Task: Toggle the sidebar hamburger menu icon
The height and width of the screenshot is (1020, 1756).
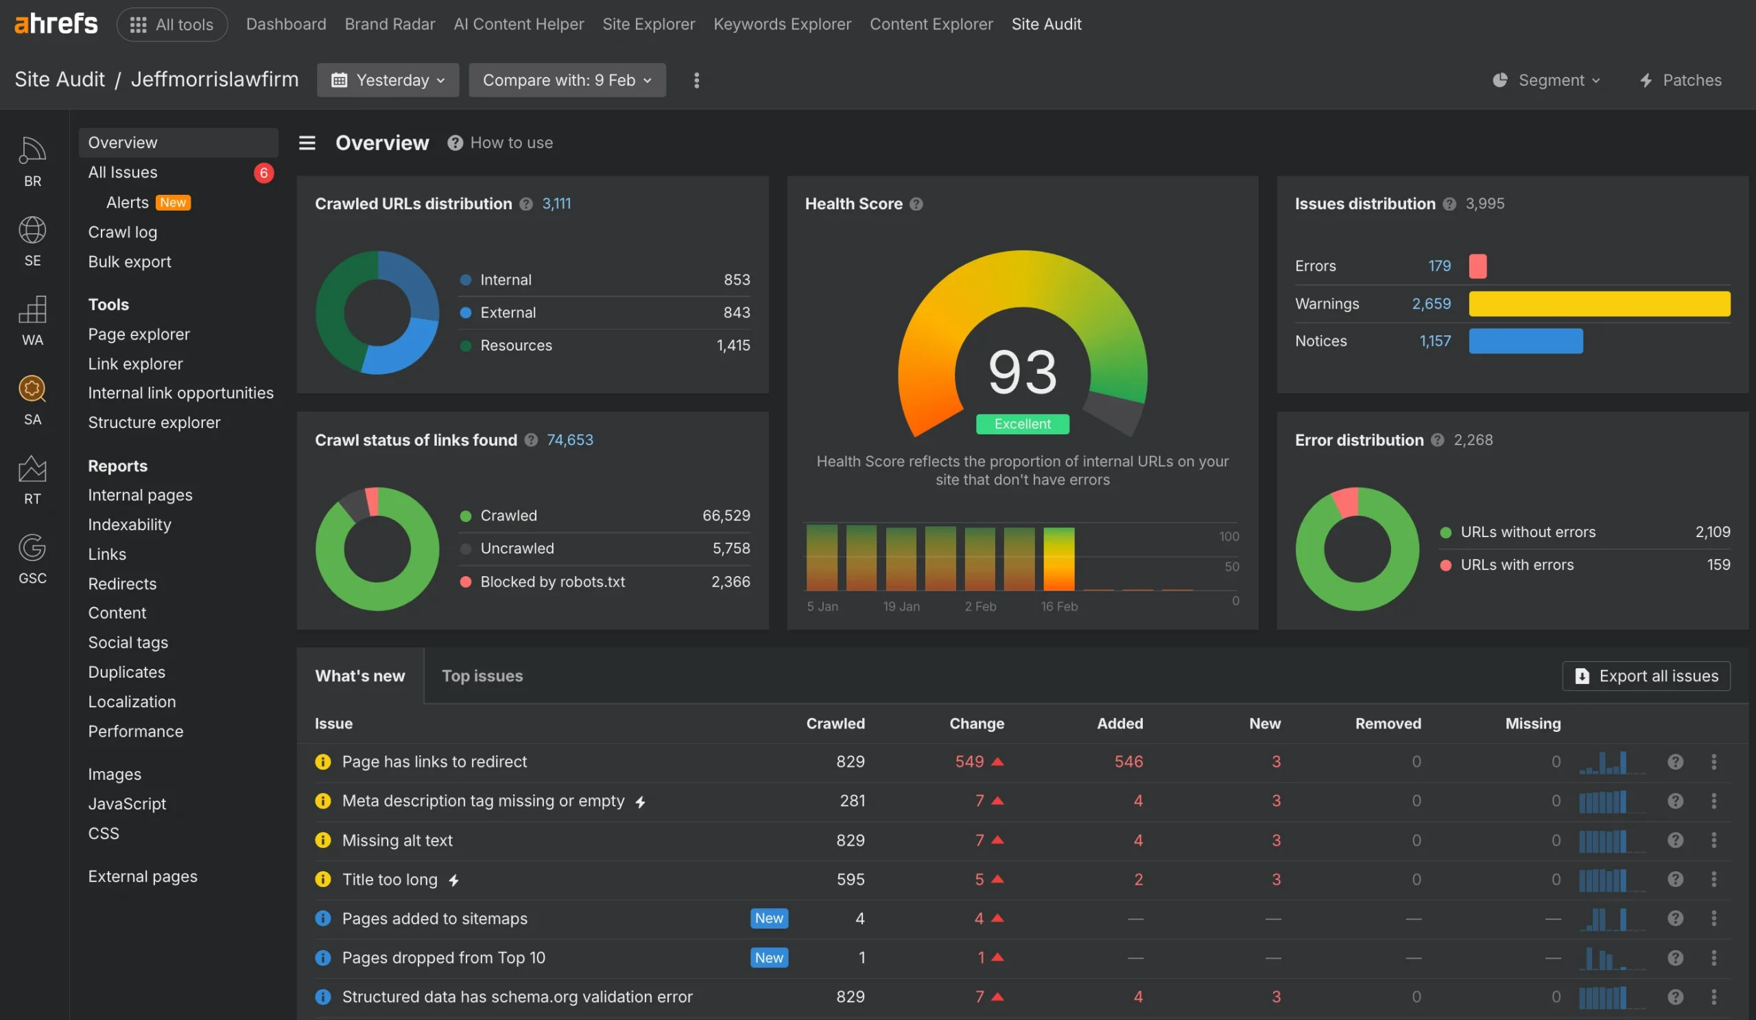Action: click(307, 143)
